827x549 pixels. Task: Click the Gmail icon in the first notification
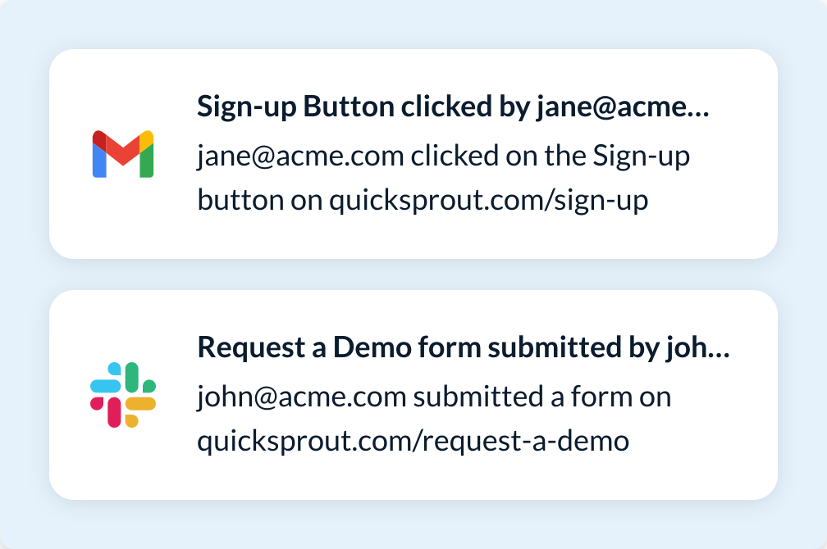pos(123,154)
